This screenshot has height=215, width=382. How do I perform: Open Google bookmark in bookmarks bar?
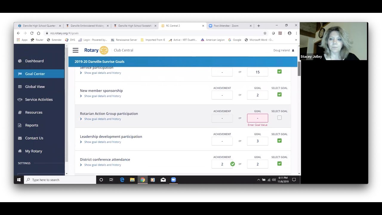(235, 40)
